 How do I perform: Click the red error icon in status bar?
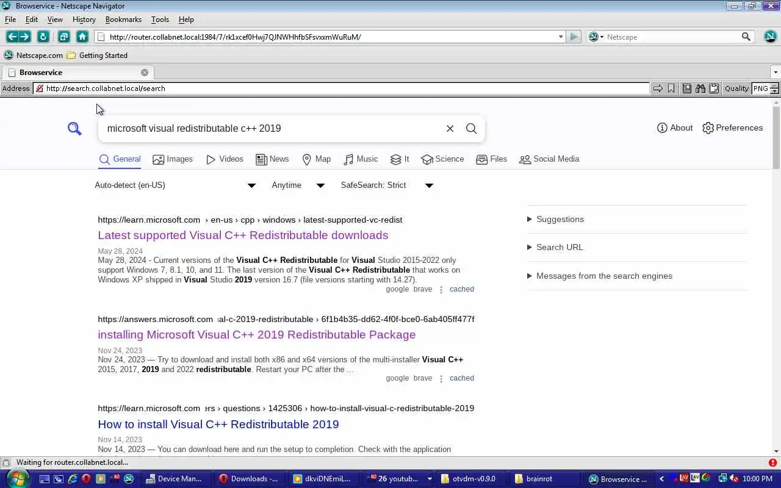click(773, 462)
